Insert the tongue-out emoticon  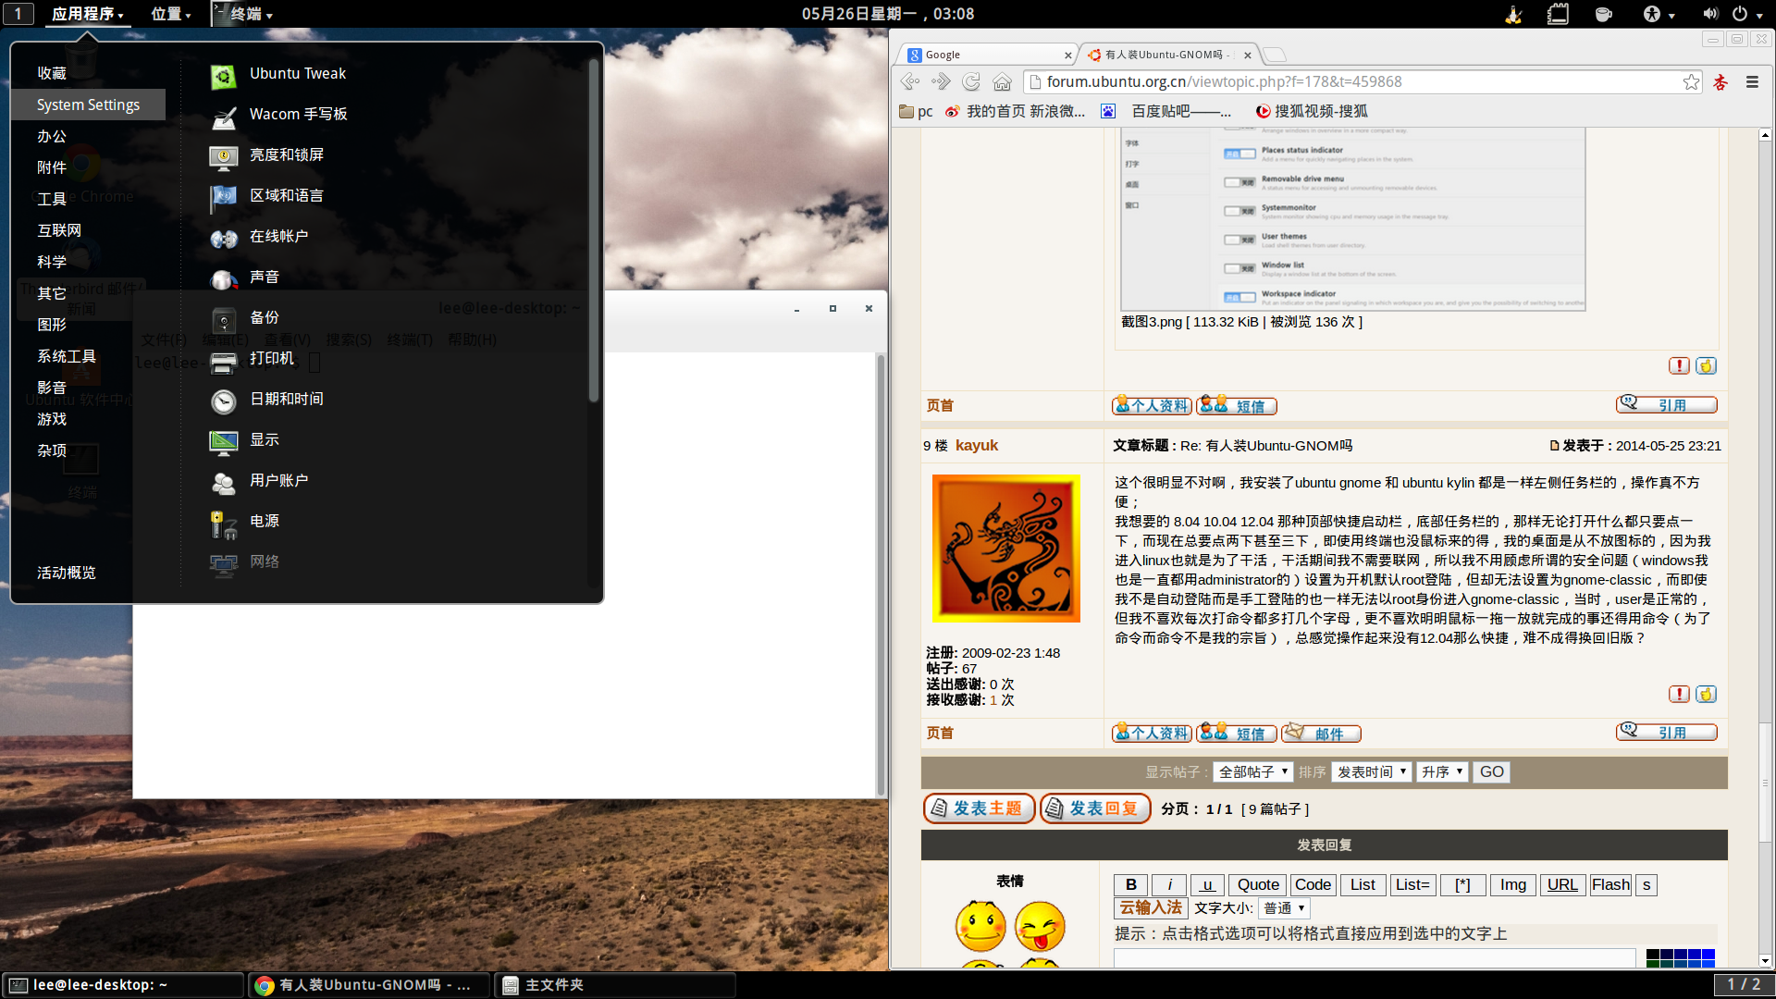coord(1040,926)
